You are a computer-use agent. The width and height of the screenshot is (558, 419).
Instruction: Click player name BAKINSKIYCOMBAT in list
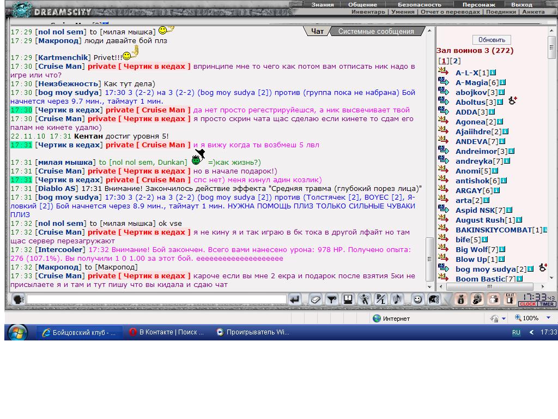pos(494,230)
